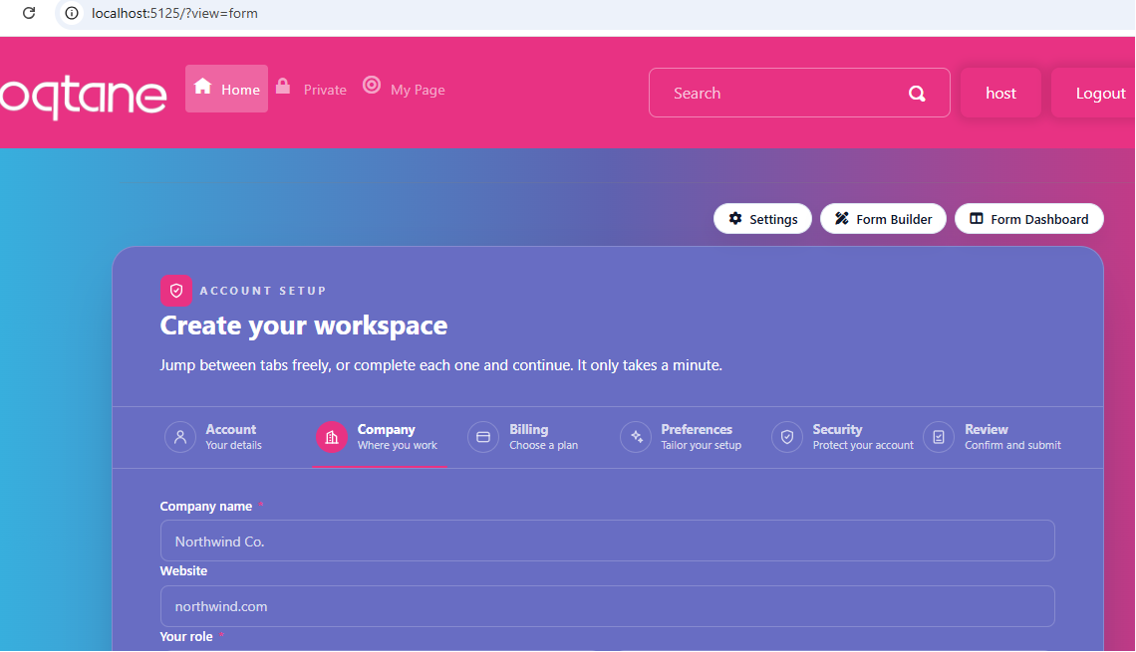Screen dimensions: 1136x652
Task: Click the 'Create your workspace' heading
Action: pyautogui.click(x=304, y=326)
